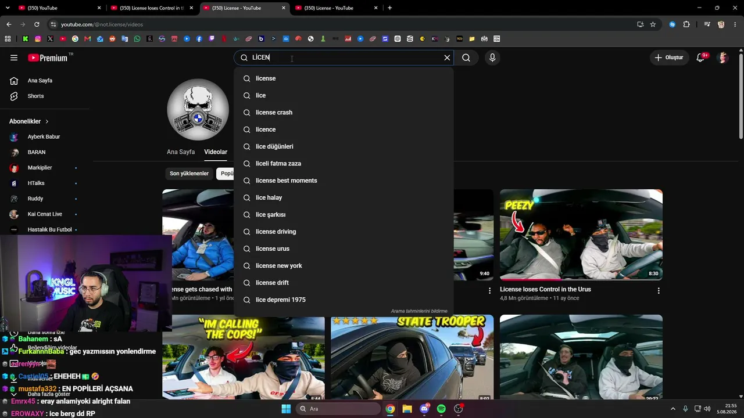744x418 pixels.
Task: Go to Ana Sayfa in the sidebar
Action: [40, 81]
